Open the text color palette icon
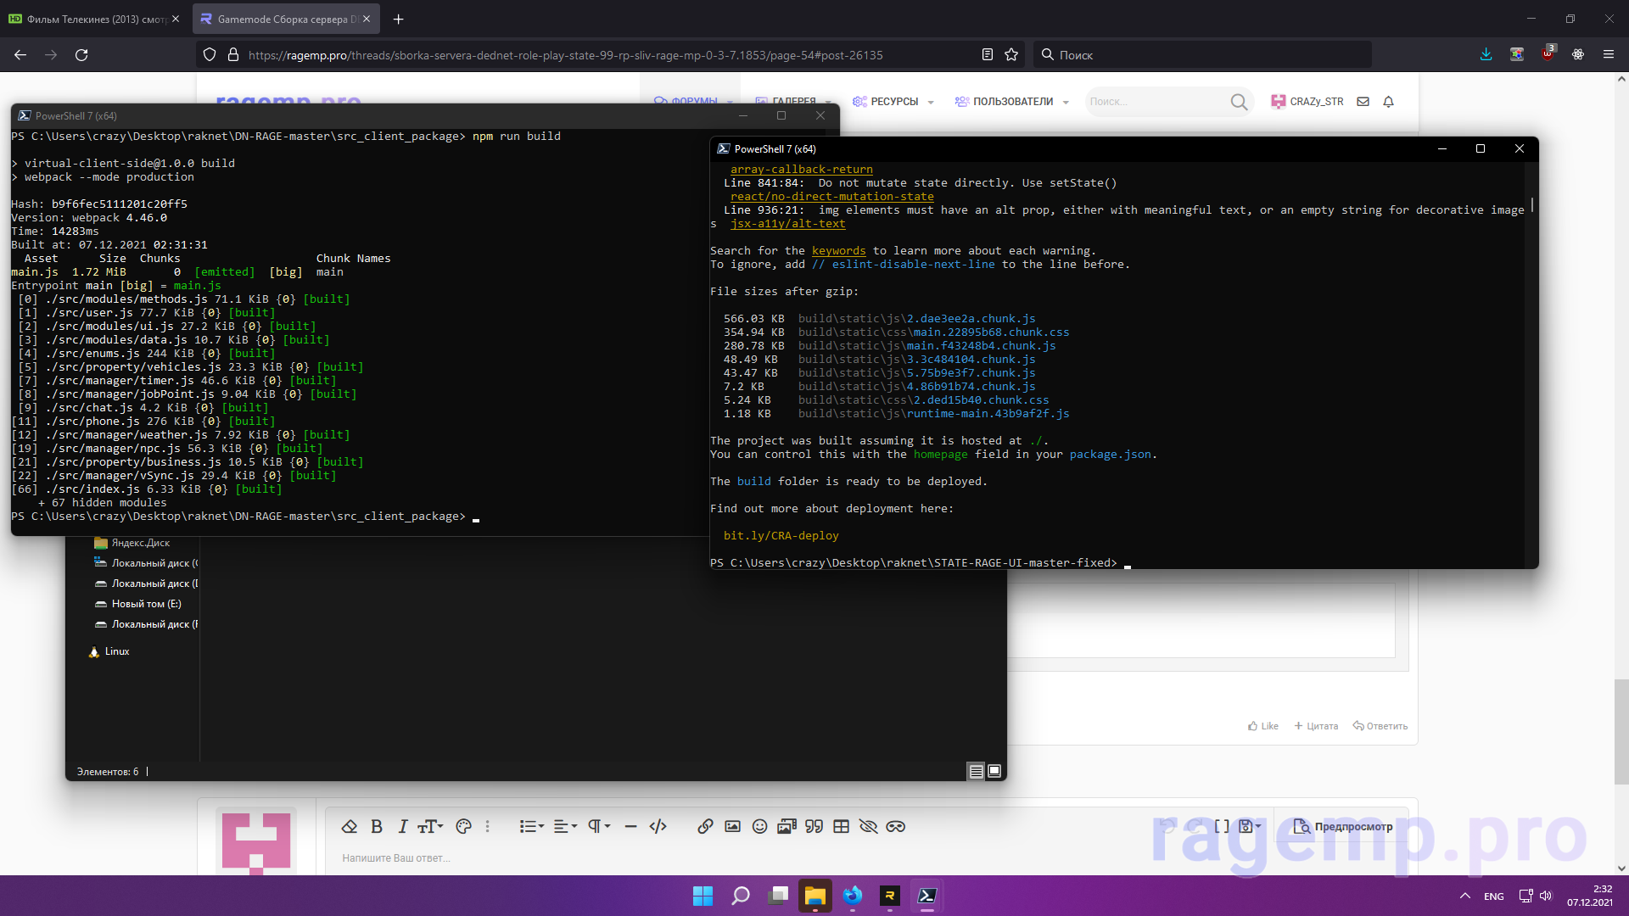Screen dimensions: 1629x916 [x=463, y=826]
